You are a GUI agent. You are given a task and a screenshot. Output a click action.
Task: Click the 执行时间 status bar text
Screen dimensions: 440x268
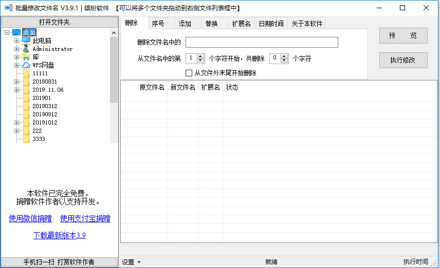(x=416, y=261)
